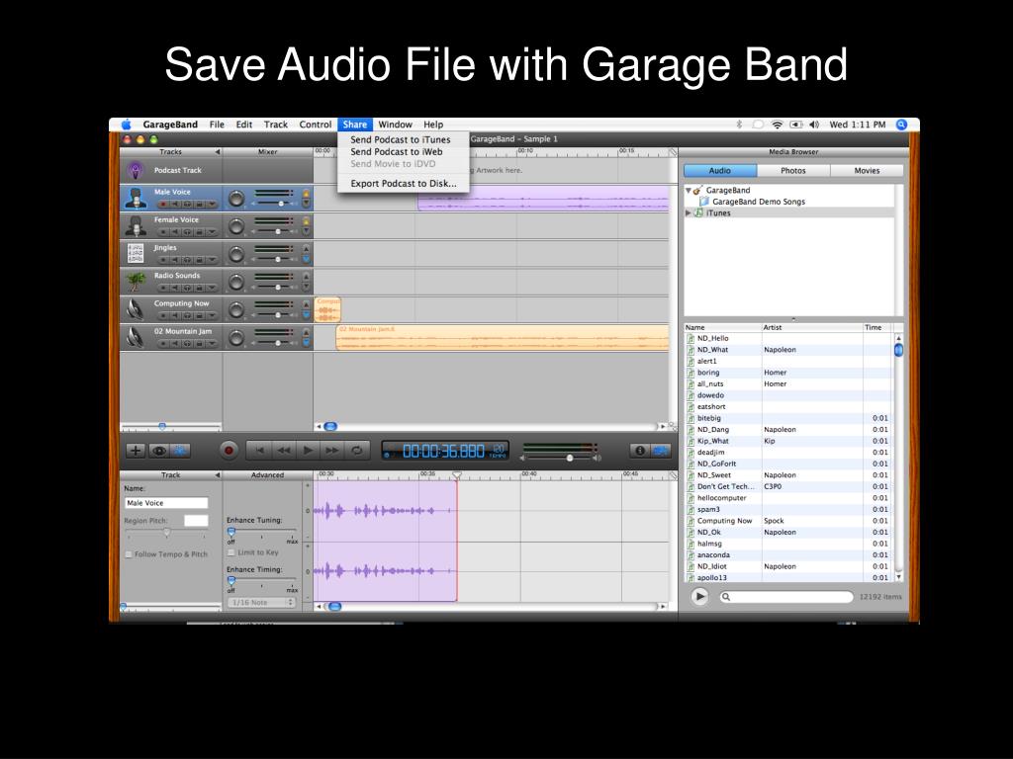Click the Male Voice track icon
The image size is (1013, 759).
pyautogui.click(x=135, y=198)
